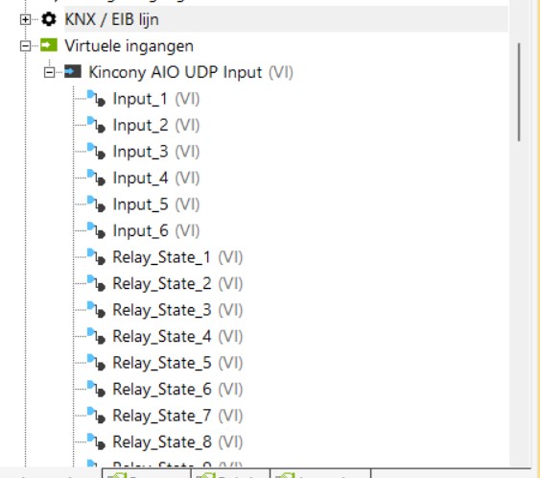The image size is (540, 478).
Task: Click the Kincony AIO UDP Input icon
Action: pyautogui.click(x=73, y=72)
